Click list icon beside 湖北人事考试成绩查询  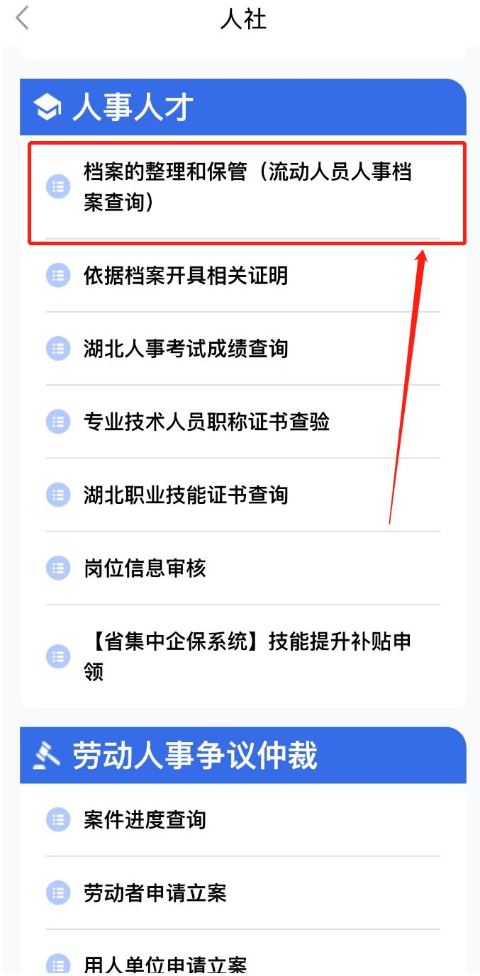[58, 349]
